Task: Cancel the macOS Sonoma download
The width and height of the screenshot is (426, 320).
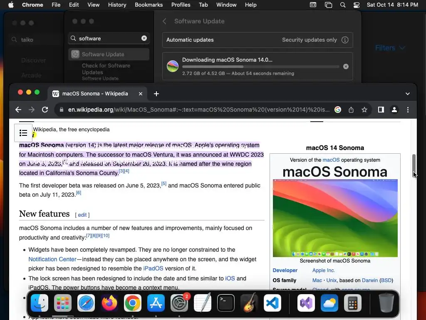Action: [x=346, y=66]
